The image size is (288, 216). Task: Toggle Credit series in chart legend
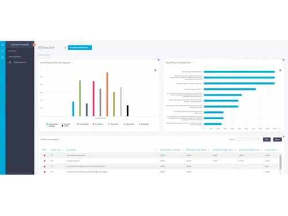(x=65, y=126)
